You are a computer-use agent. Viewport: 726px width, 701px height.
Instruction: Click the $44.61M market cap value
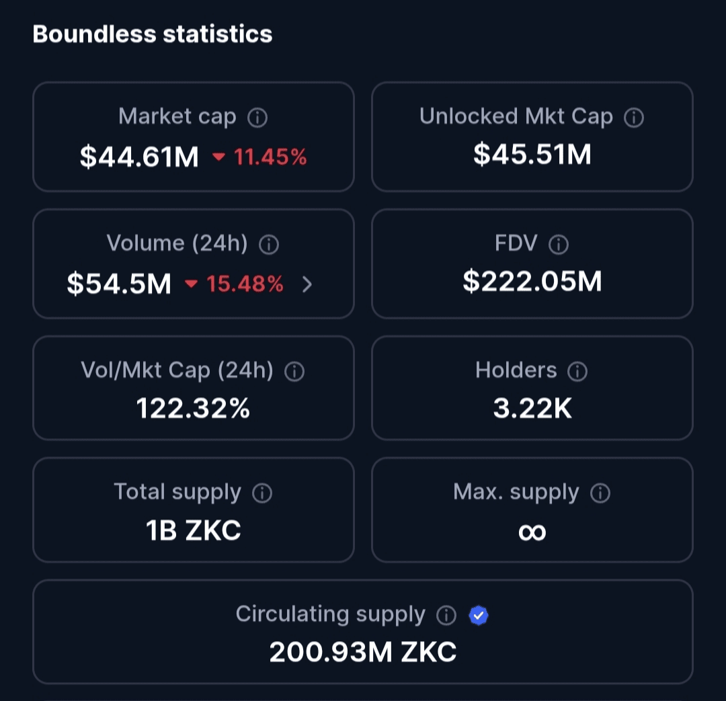point(139,157)
